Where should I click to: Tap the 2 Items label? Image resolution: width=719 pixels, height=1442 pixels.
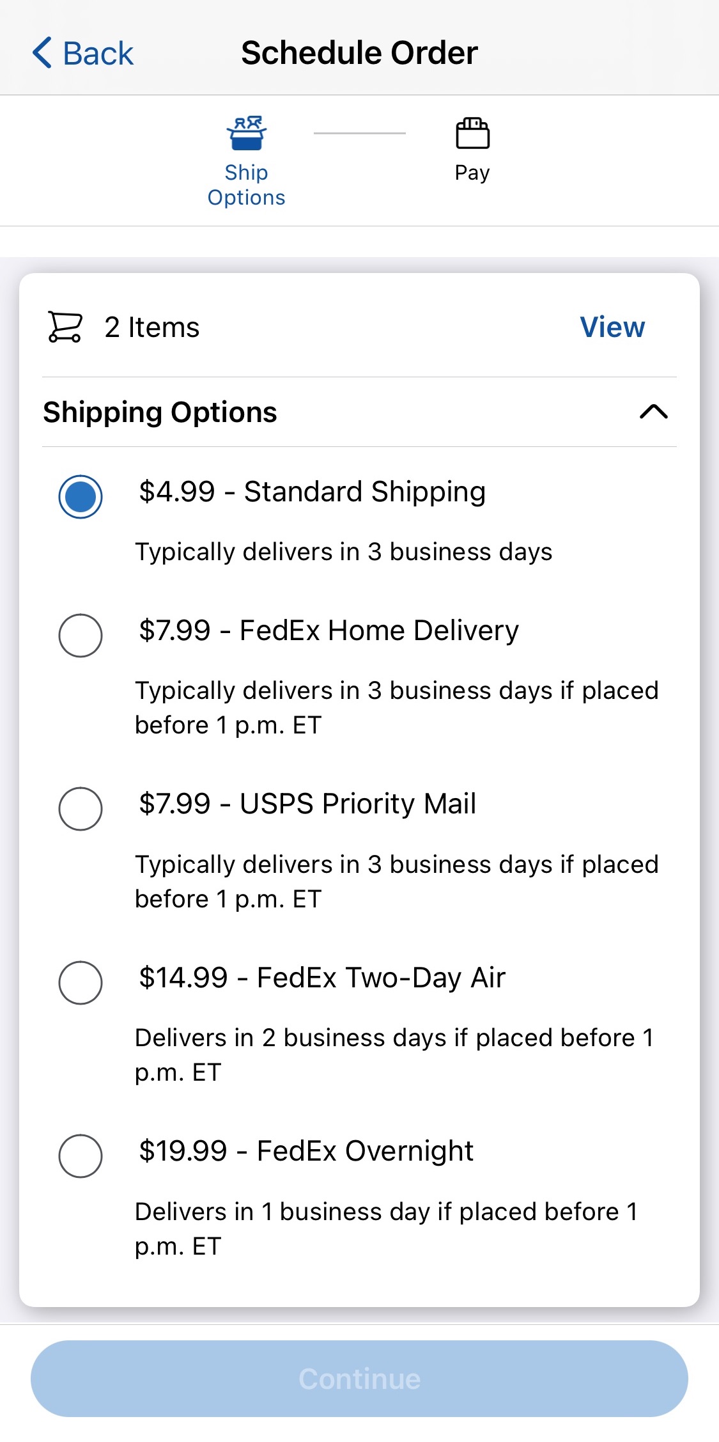coord(152,327)
